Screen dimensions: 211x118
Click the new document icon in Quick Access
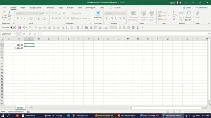click(36, 28)
